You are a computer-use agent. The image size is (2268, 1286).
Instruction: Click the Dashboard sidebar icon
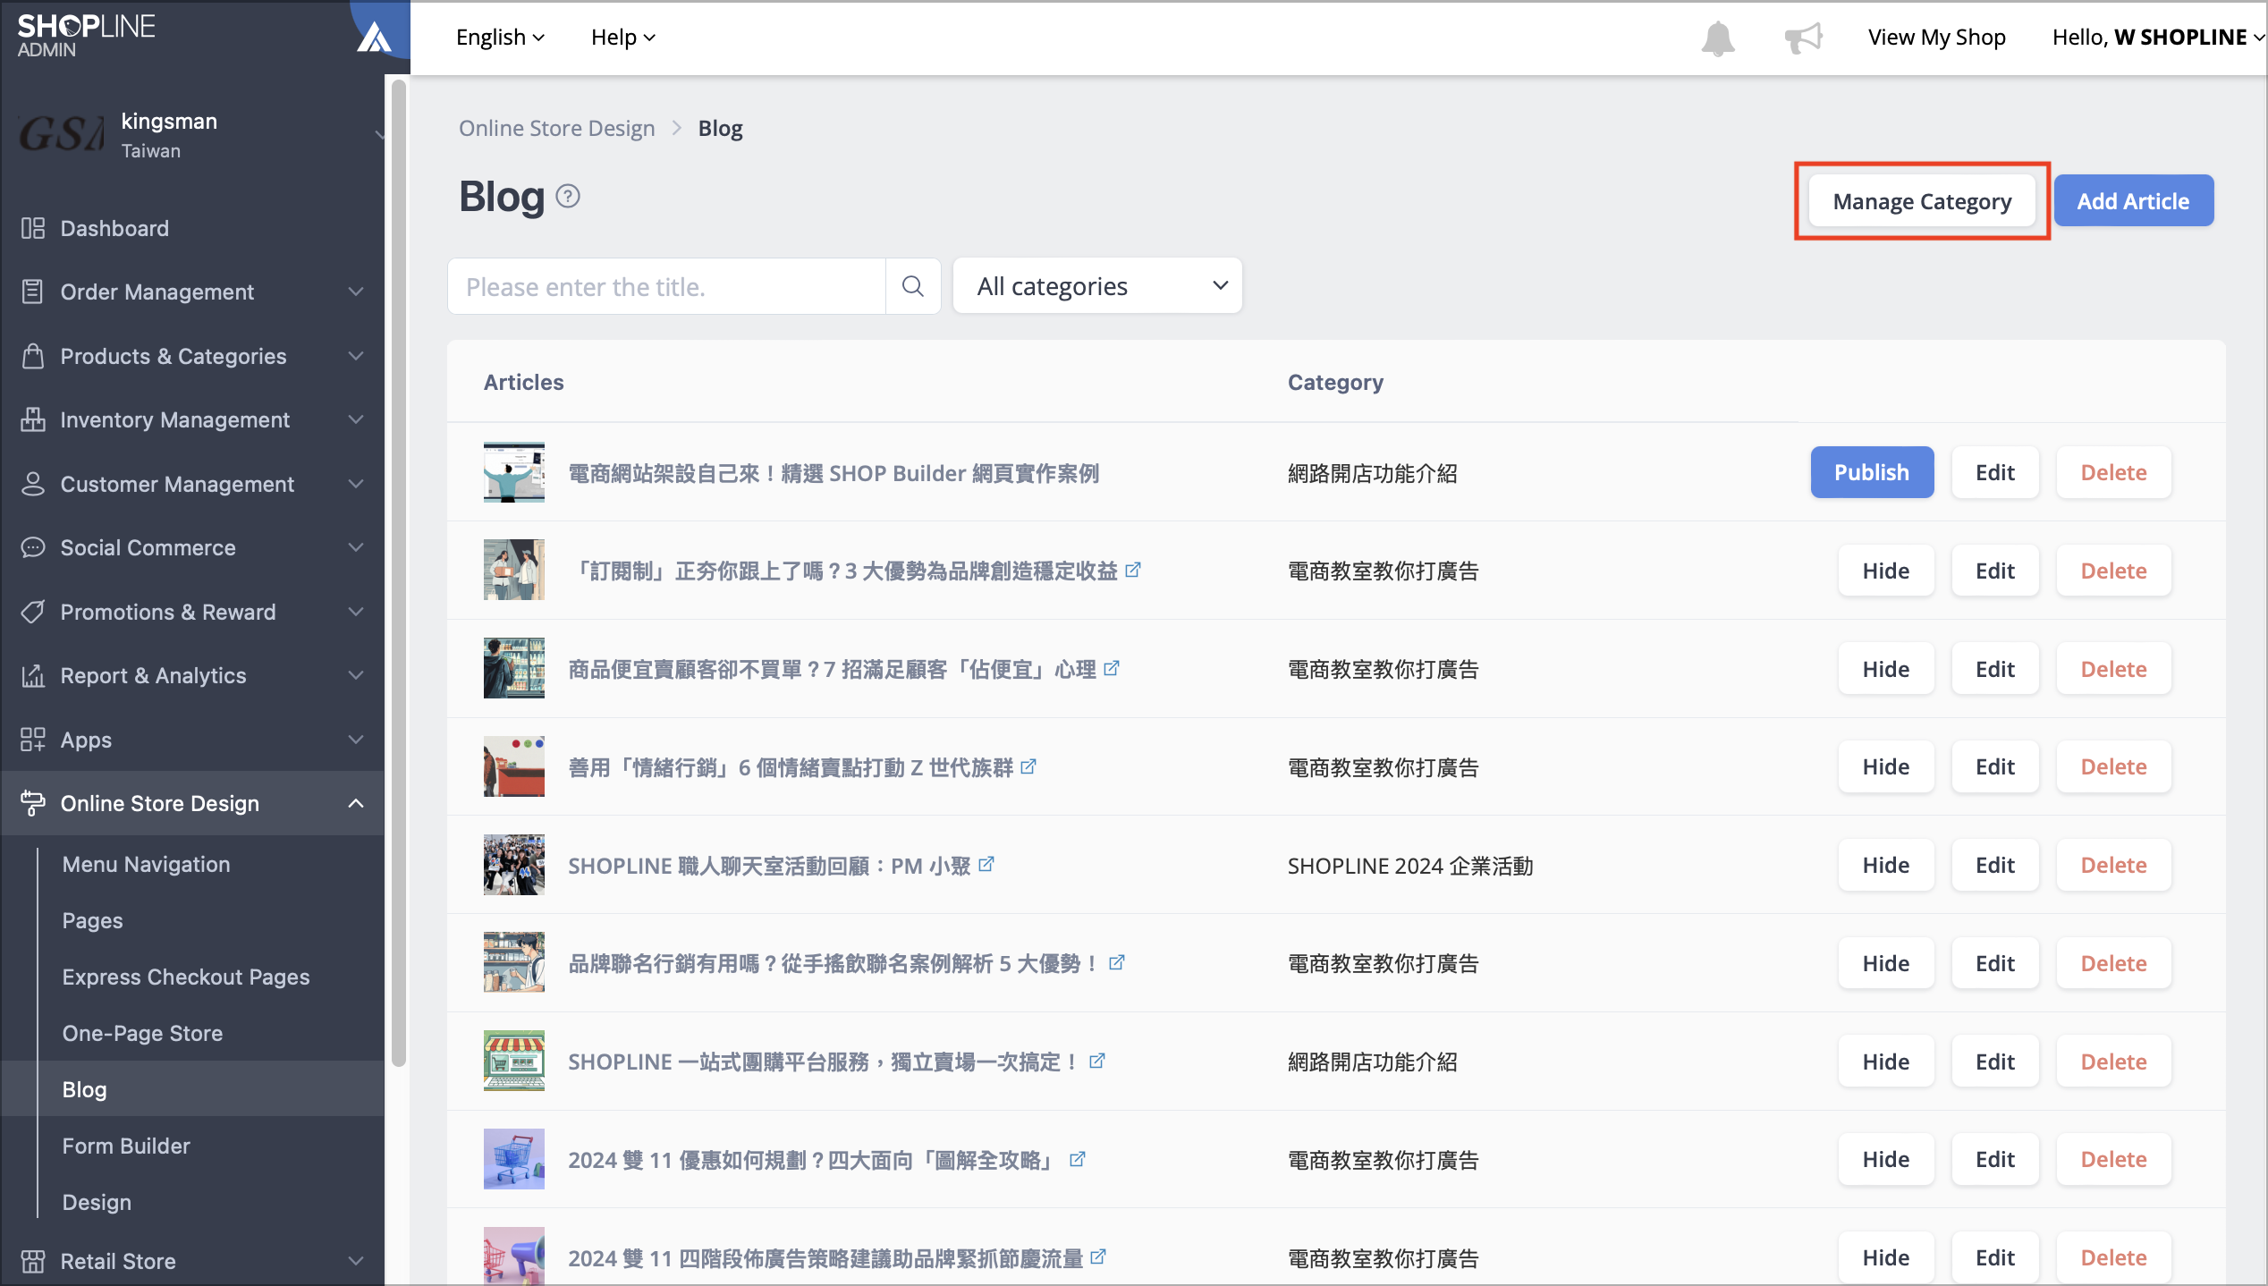pos(33,228)
